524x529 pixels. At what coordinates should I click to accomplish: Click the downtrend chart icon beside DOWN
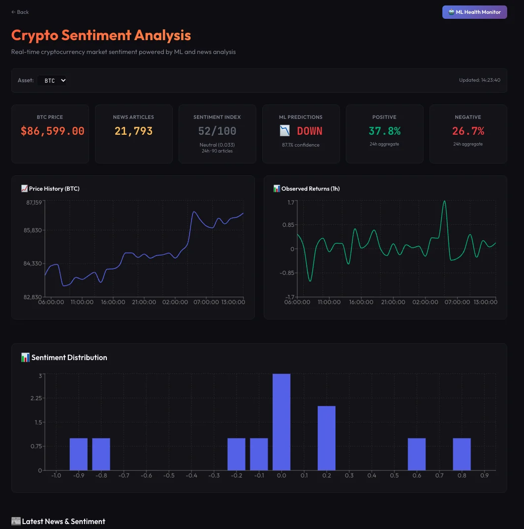click(285, 131)
